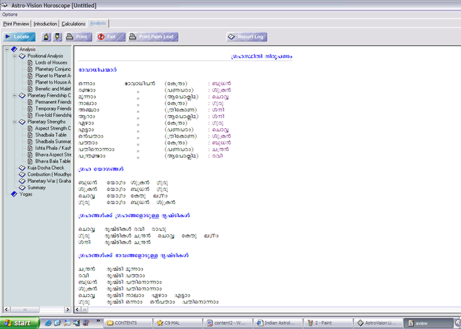Switch to the Print Preview tab
The image size is (461, 329).
16,24
